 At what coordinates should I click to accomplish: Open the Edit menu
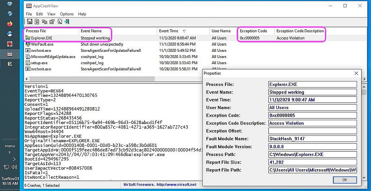39,14
